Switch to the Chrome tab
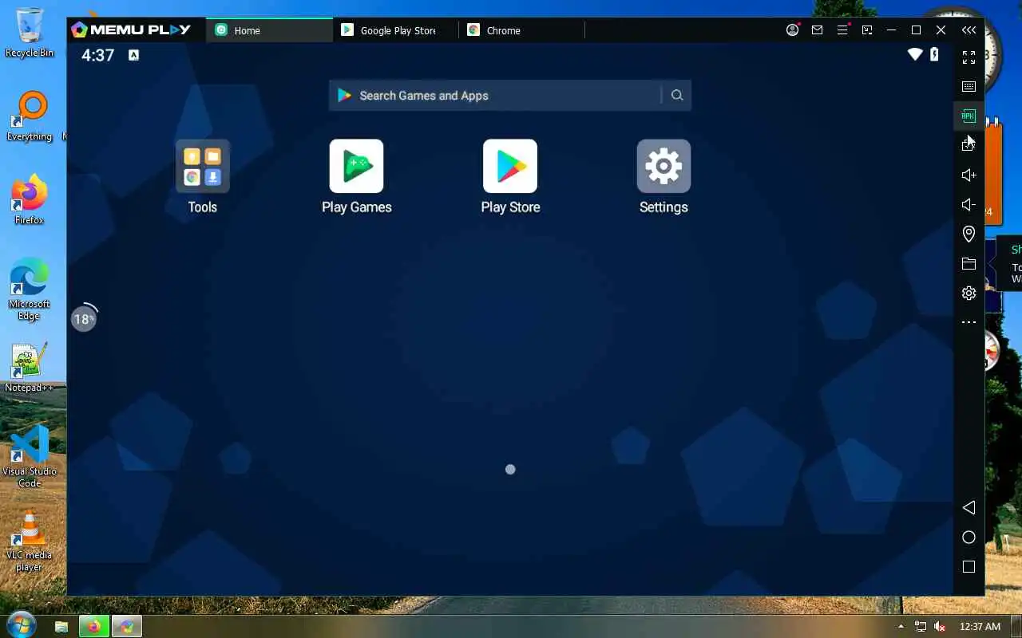The width and height of the screenshot is (1022, 638). [522, 30]
